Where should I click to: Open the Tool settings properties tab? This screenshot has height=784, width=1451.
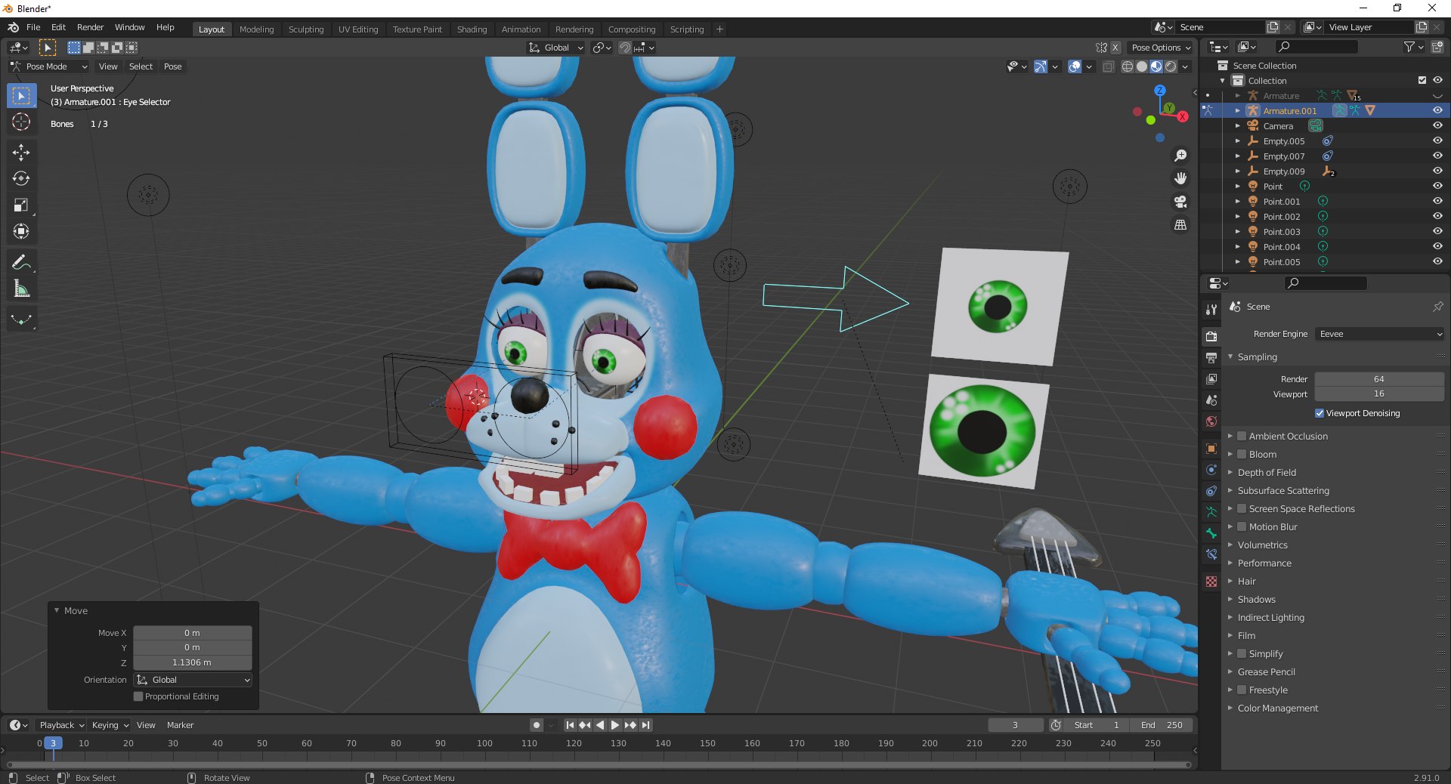click(1211, 310)
